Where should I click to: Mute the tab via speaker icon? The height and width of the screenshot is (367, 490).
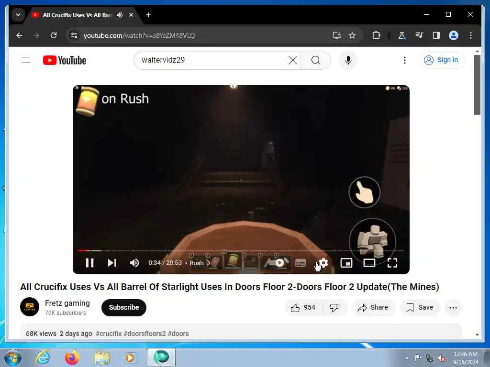tap(120, 15)
